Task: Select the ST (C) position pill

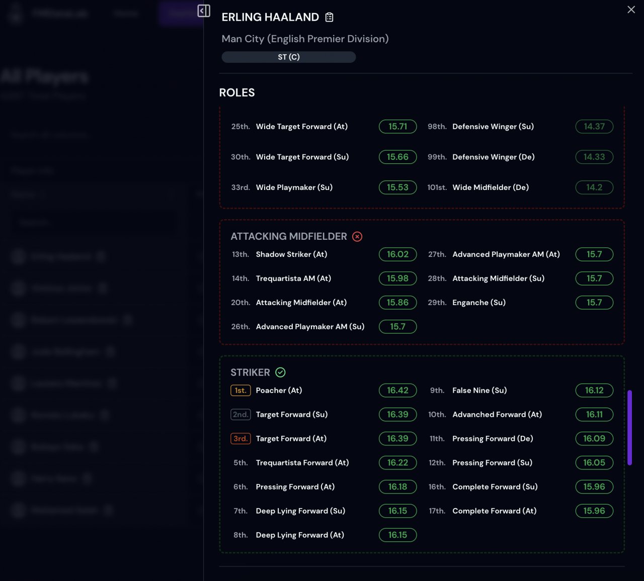Action: [289, 57]
